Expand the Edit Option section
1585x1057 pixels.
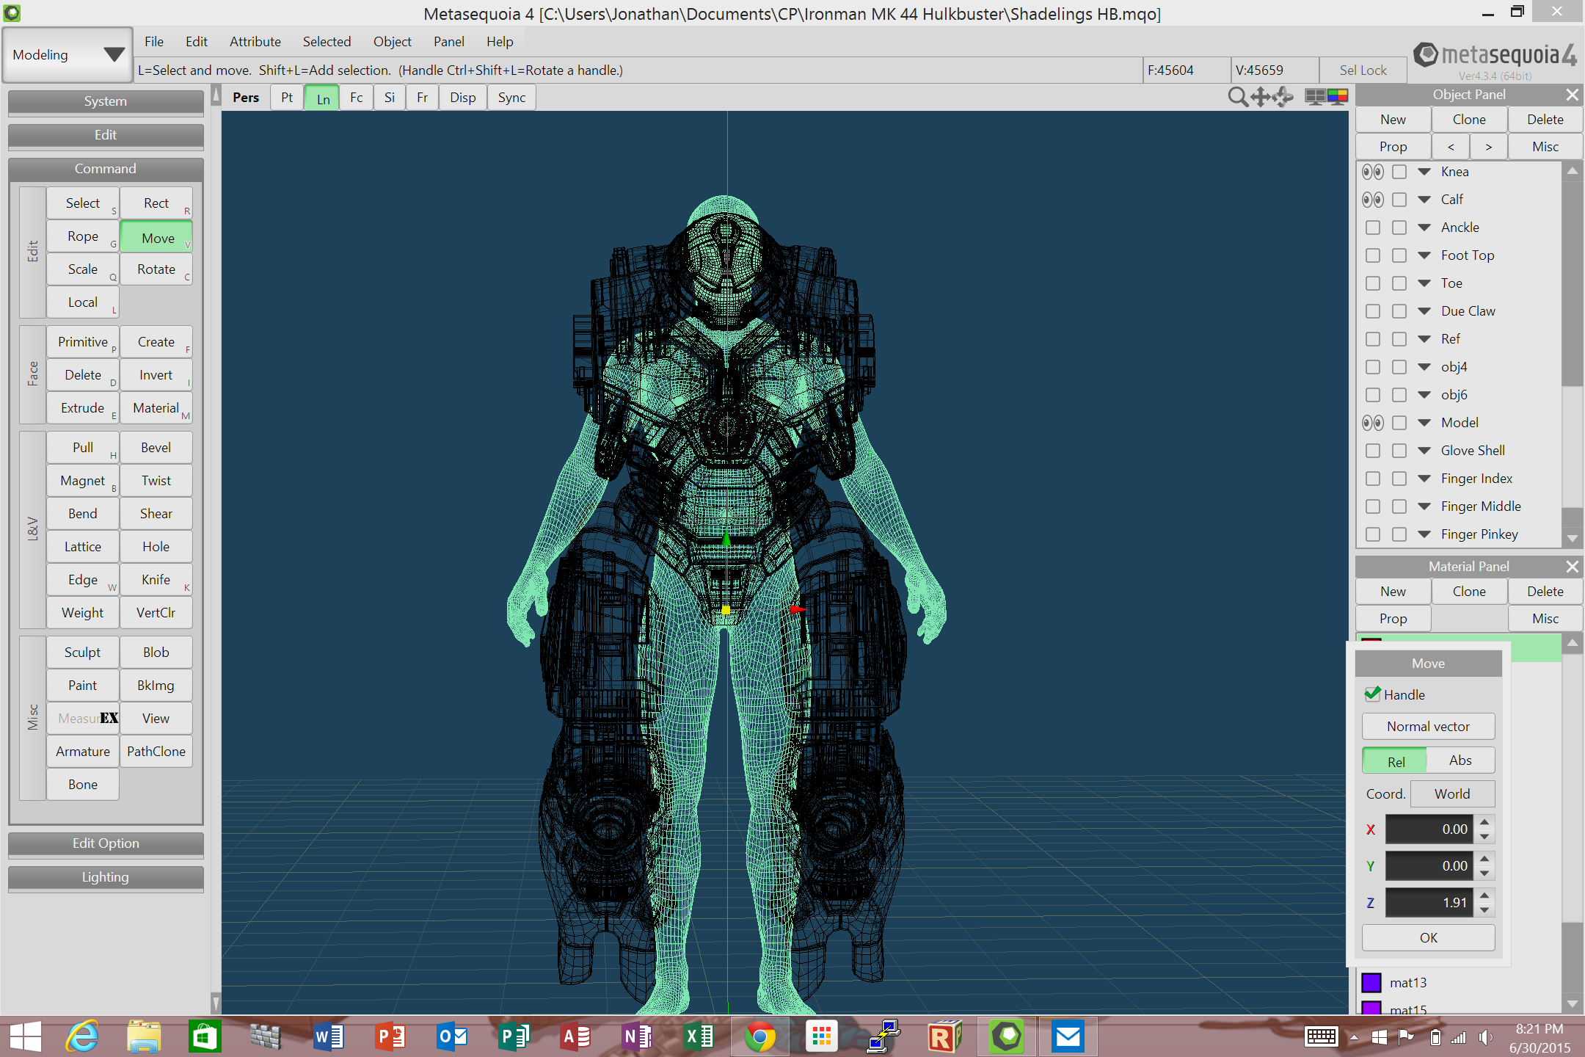coord(106,843)
